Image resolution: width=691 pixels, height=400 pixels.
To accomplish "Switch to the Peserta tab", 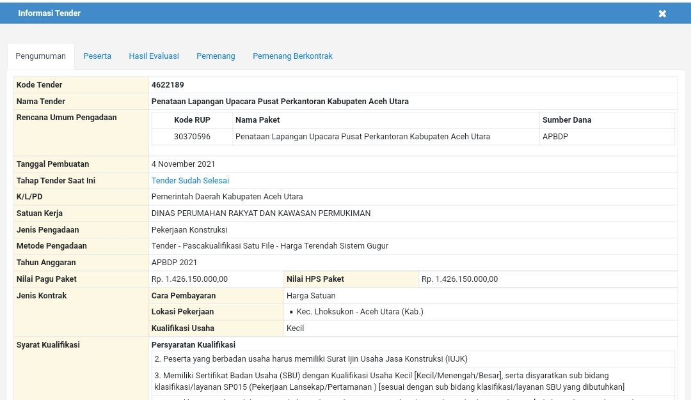I will coord(97,56).
